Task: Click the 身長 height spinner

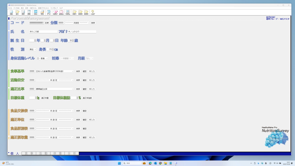Action: [50, 50]
